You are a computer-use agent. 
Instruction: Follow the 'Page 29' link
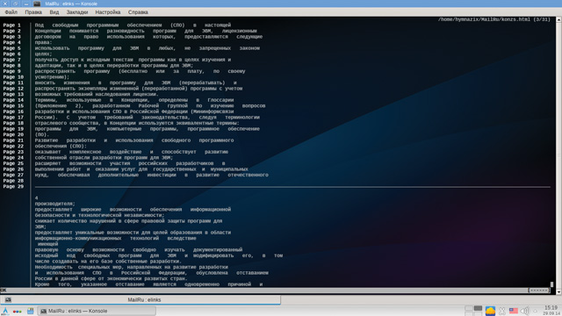[x=13, y=187]
